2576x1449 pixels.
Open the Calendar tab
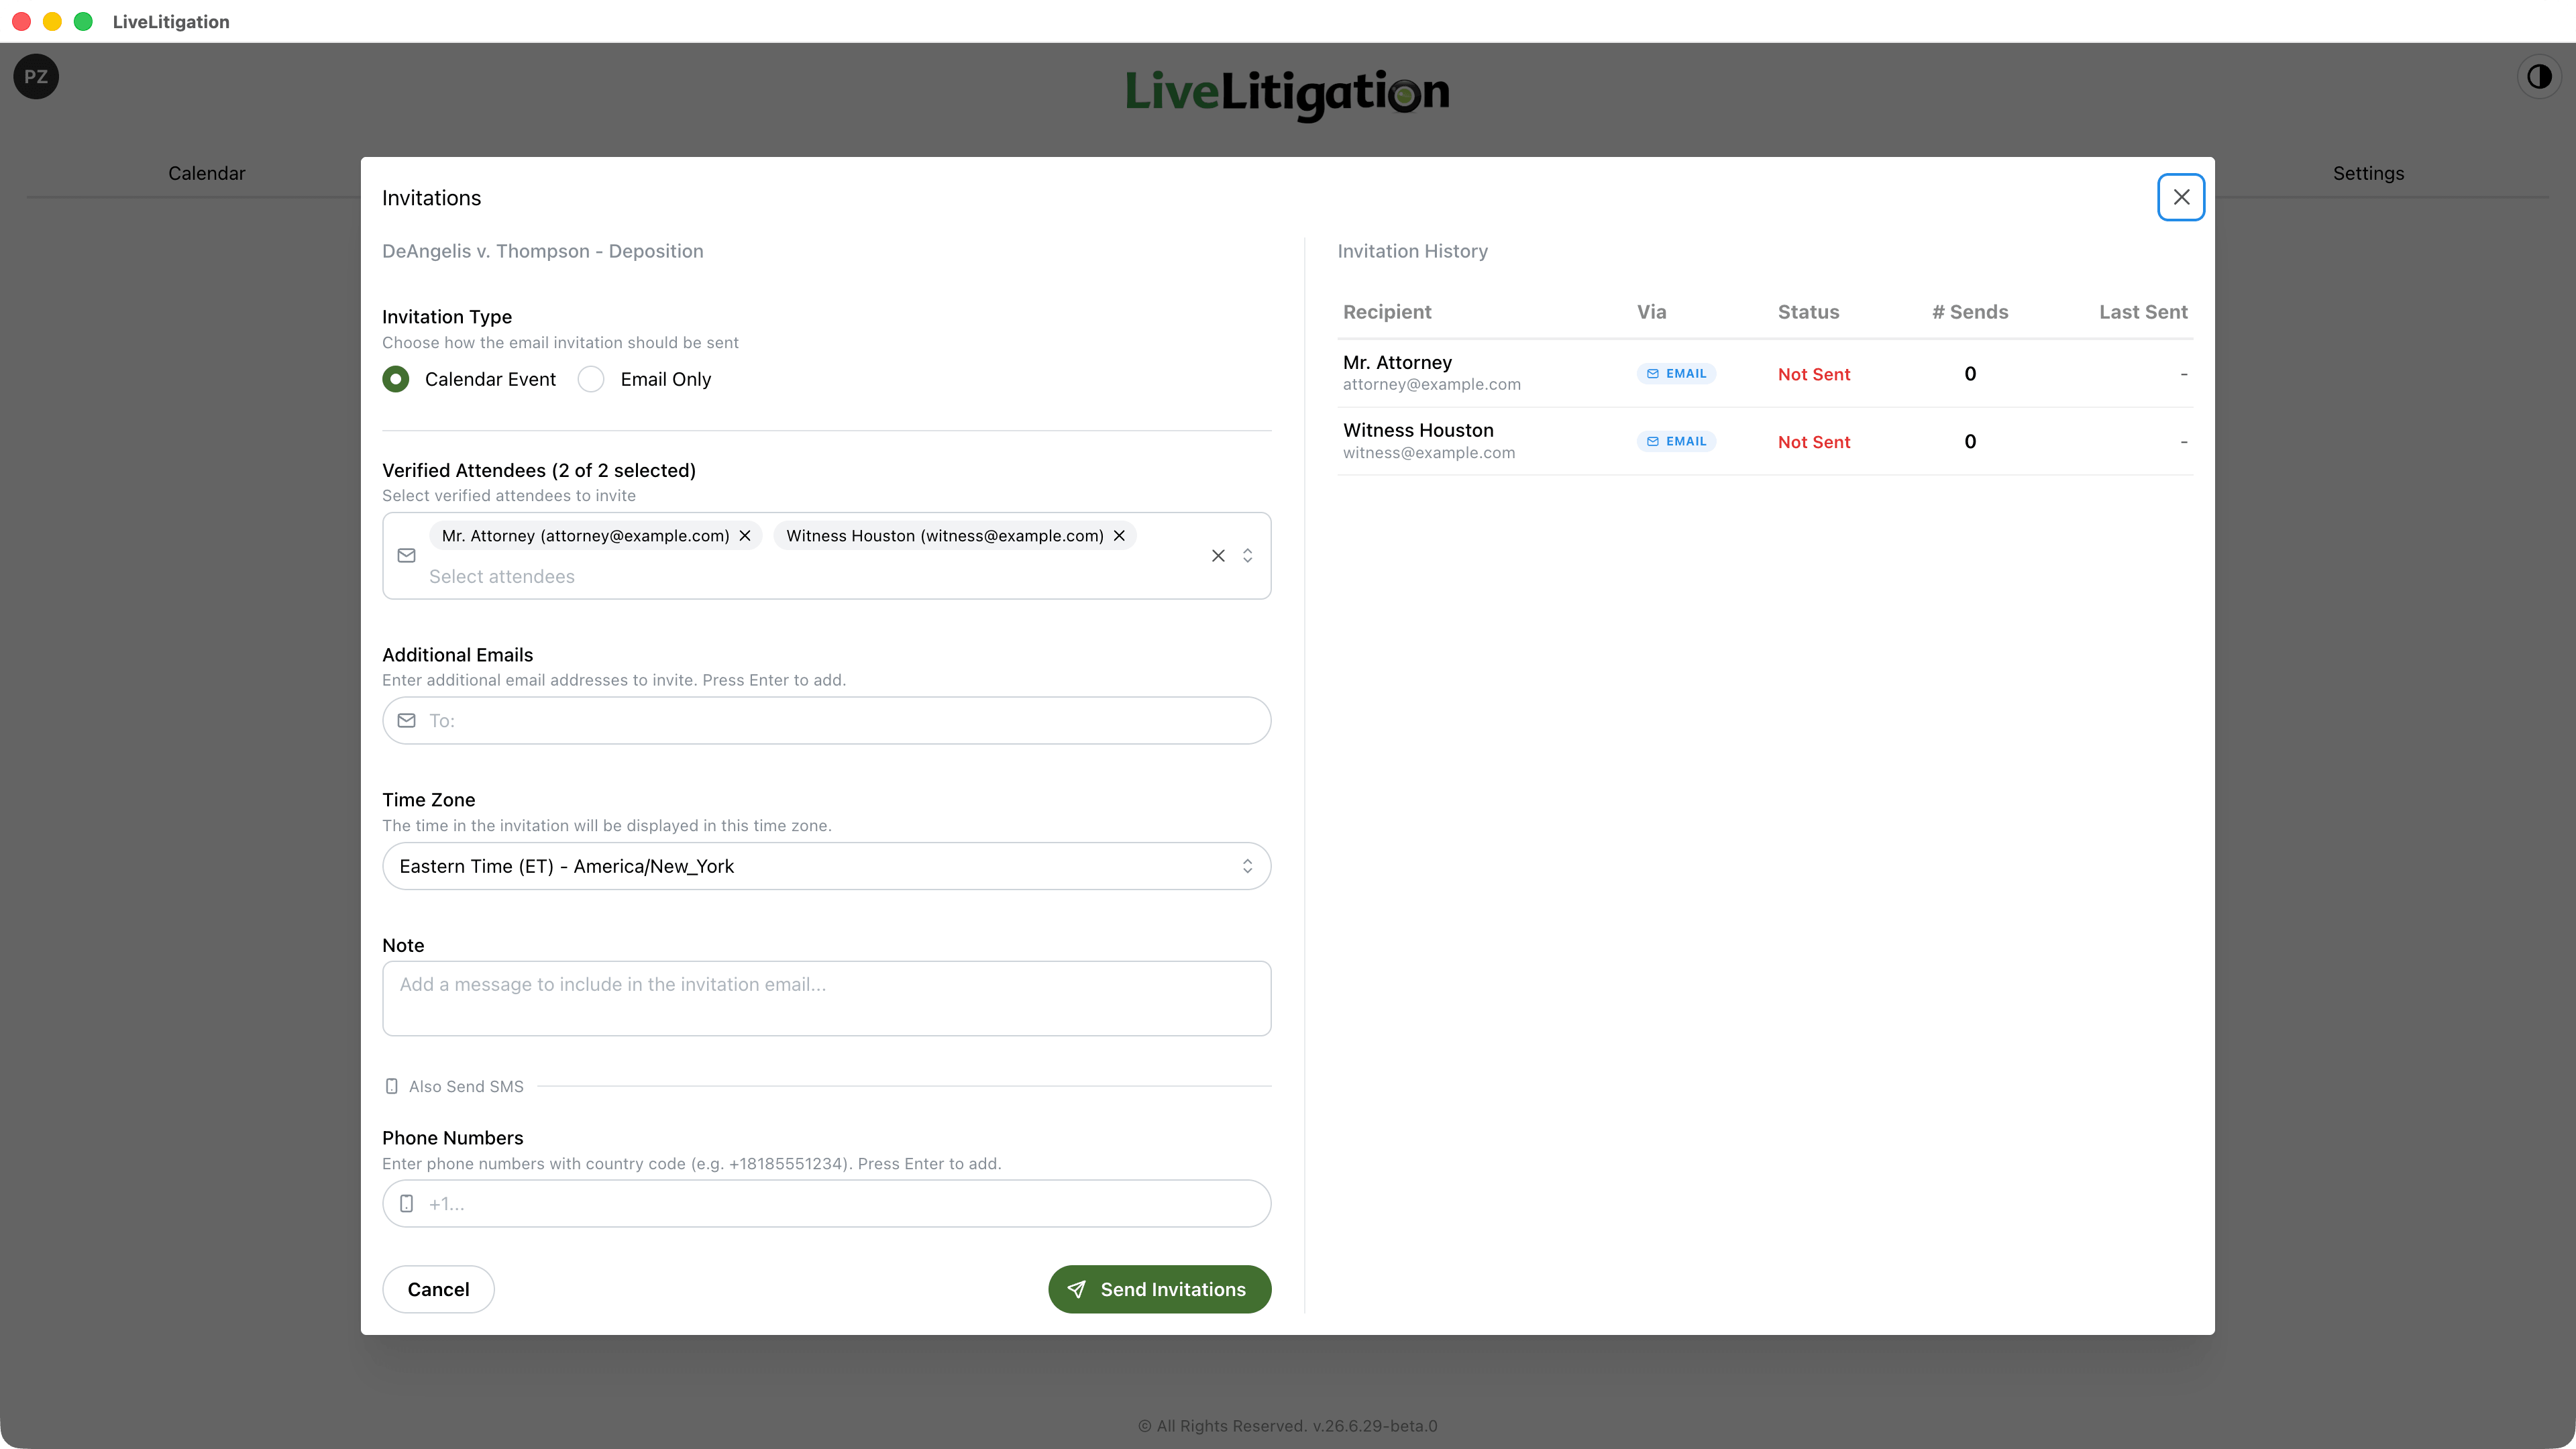(206, 173)
